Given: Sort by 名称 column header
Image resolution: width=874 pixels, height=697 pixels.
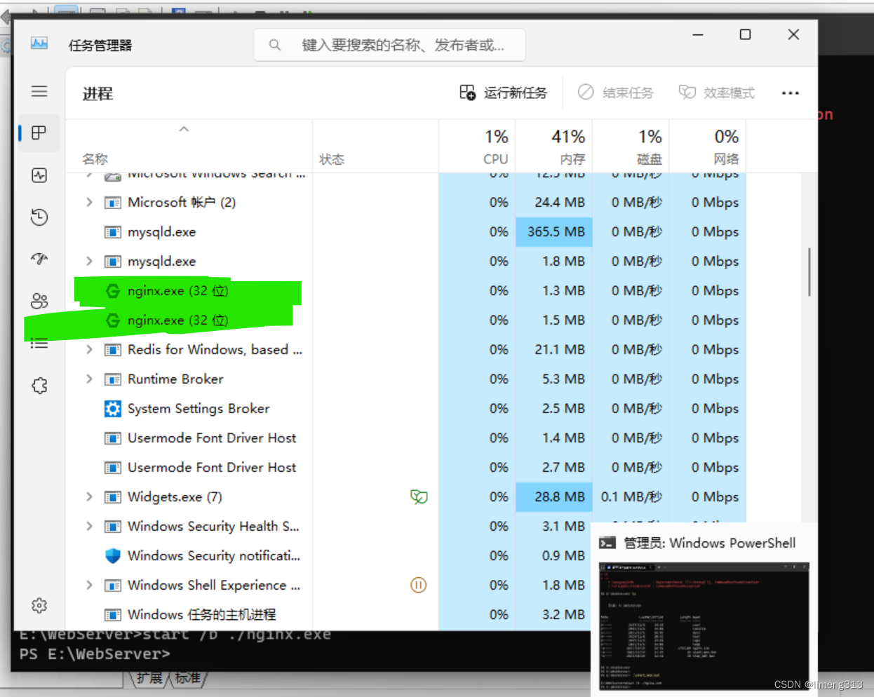Looking at the screenshot, I should point(95,159).
